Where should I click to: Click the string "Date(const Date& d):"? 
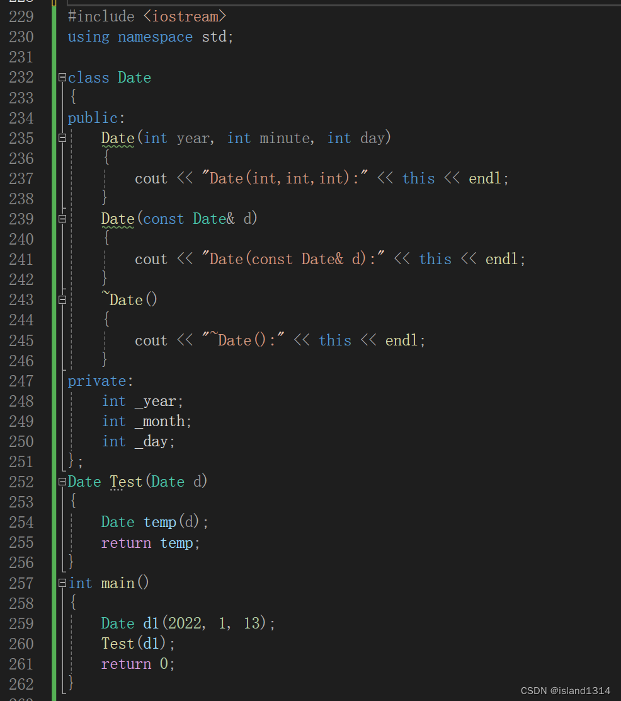[293, 259]
